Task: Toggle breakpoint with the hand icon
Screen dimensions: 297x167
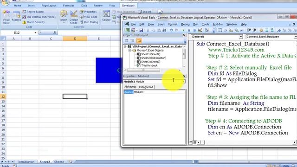Action: [261, 30]
